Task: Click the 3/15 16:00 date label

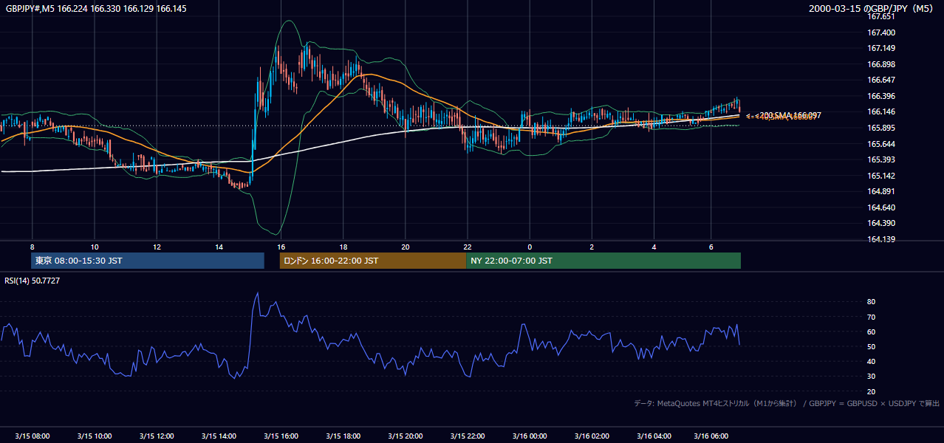Action: point(280,436)
